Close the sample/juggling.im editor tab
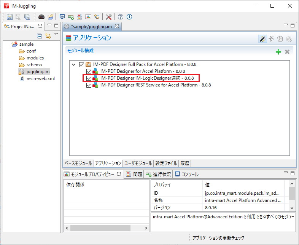299x245 pixels. [x=117, y=26]
